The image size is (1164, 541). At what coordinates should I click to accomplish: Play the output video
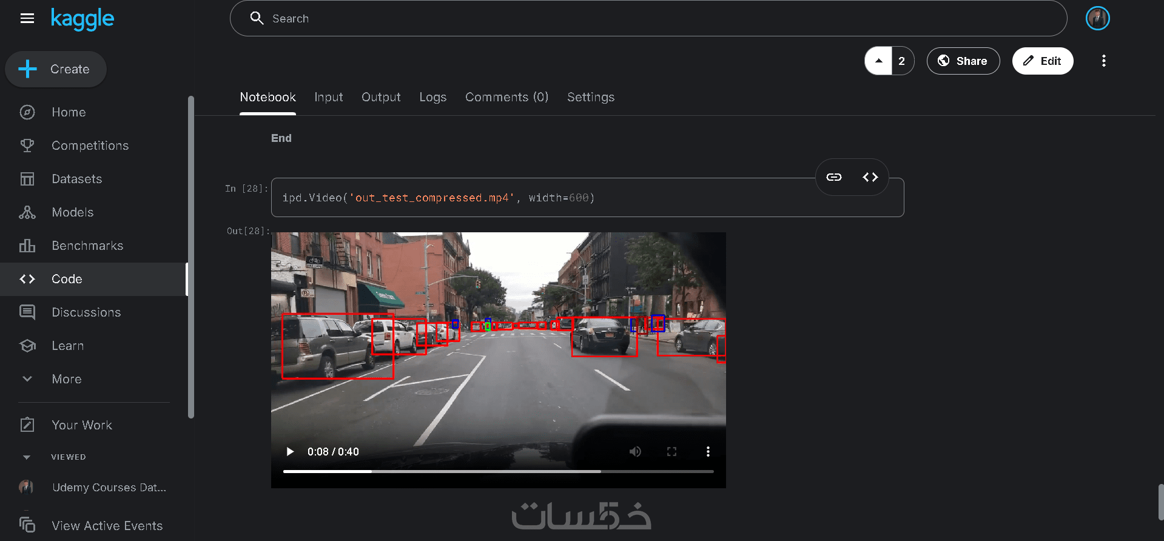pos(290,451)
